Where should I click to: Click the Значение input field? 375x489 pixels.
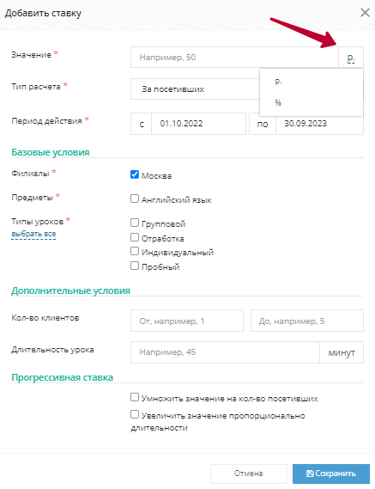234,58
